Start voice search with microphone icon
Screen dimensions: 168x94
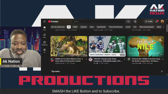click(x=135, y=21)
